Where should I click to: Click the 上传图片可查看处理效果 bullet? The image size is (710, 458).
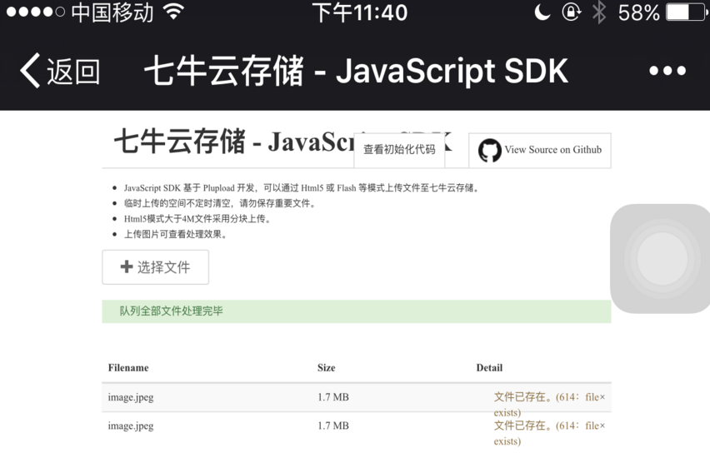175,234
